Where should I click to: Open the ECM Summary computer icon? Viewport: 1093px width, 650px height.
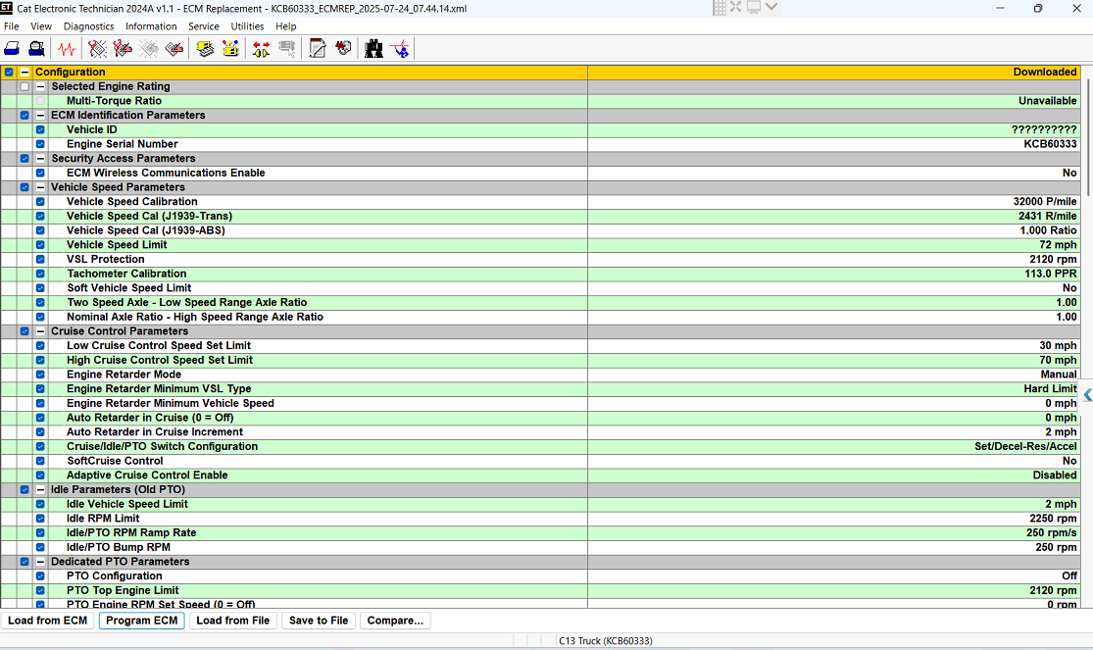tap(205, 48)
